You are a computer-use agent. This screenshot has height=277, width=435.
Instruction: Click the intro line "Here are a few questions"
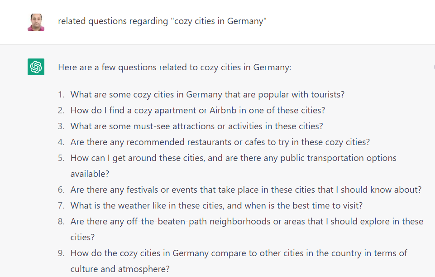tap(174, 68)
